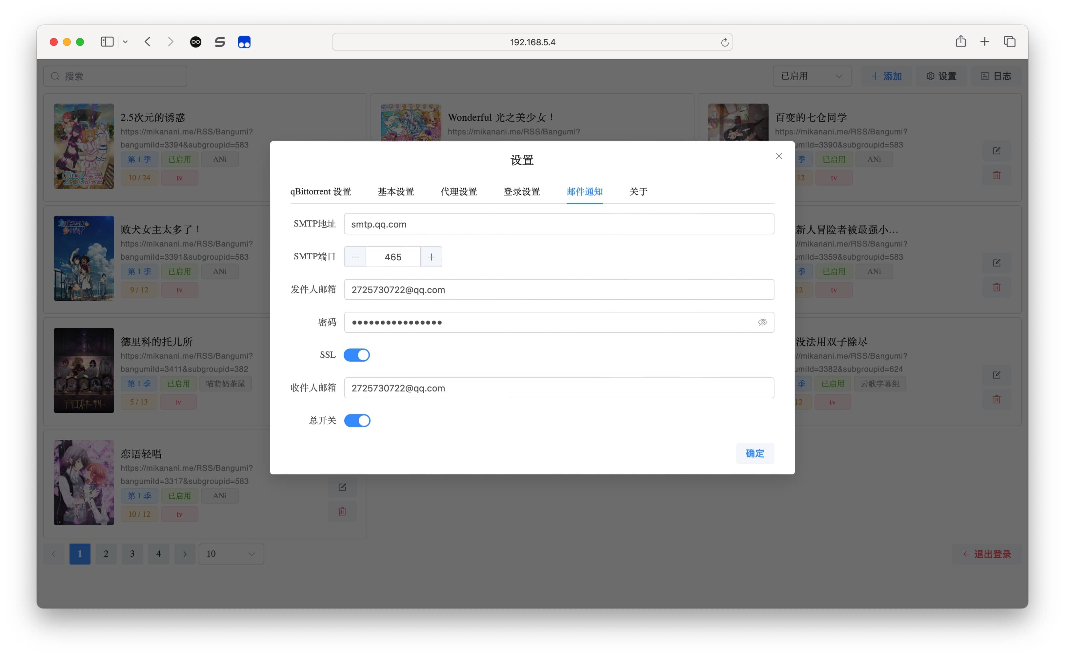Click the ANi tag on 2.5次元的诱惑
The width and height of the screenshot is (1065, 657).
(x=219, y=159)
